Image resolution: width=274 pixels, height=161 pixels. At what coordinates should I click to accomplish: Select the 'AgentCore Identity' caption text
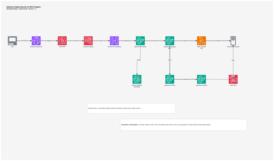point(201,85)
